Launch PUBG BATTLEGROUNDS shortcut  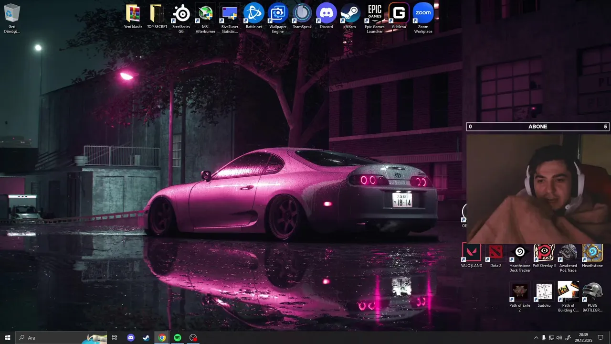point(592,297)
